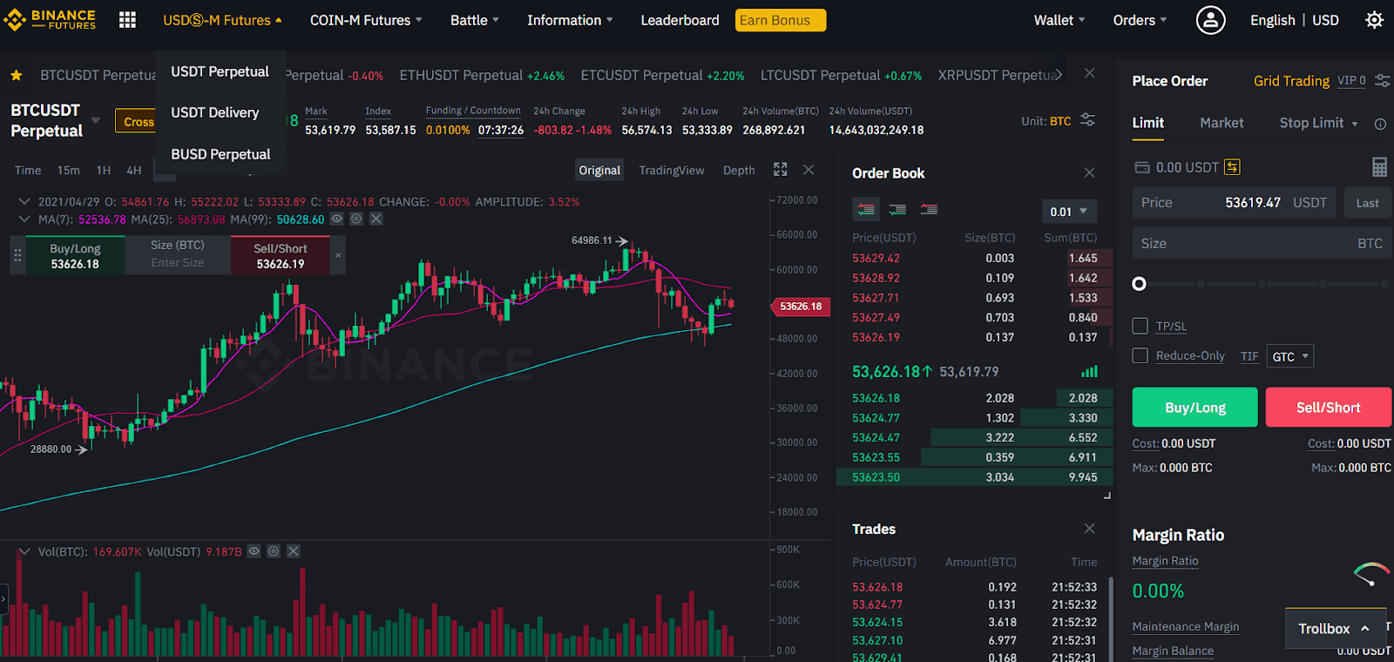Screen dimensions: 1394x662
Task: Open market data preferences next to Unit BTC
Action: (x=1087, y=120)
